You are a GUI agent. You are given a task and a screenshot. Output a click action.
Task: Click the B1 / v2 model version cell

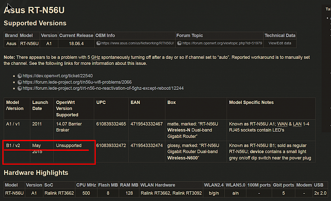(x=17, y=152)
